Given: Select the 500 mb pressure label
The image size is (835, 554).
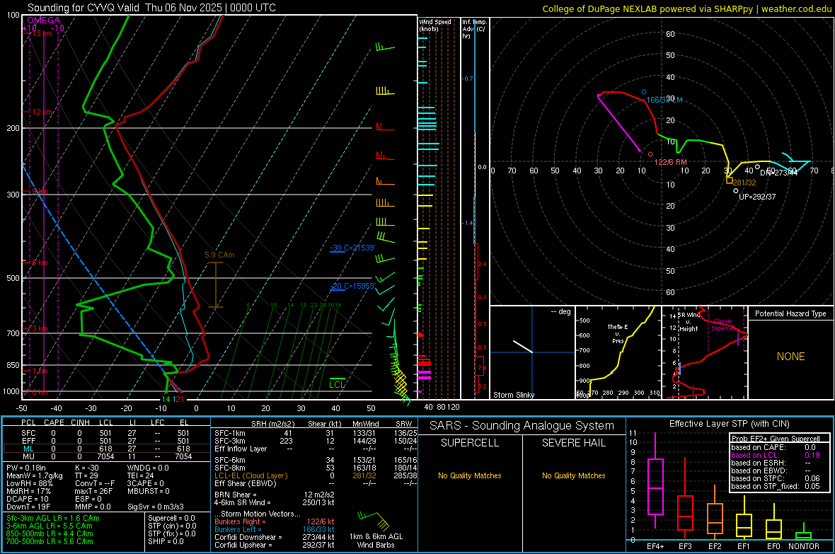Looking at the screenshot, I should [13, 278].
